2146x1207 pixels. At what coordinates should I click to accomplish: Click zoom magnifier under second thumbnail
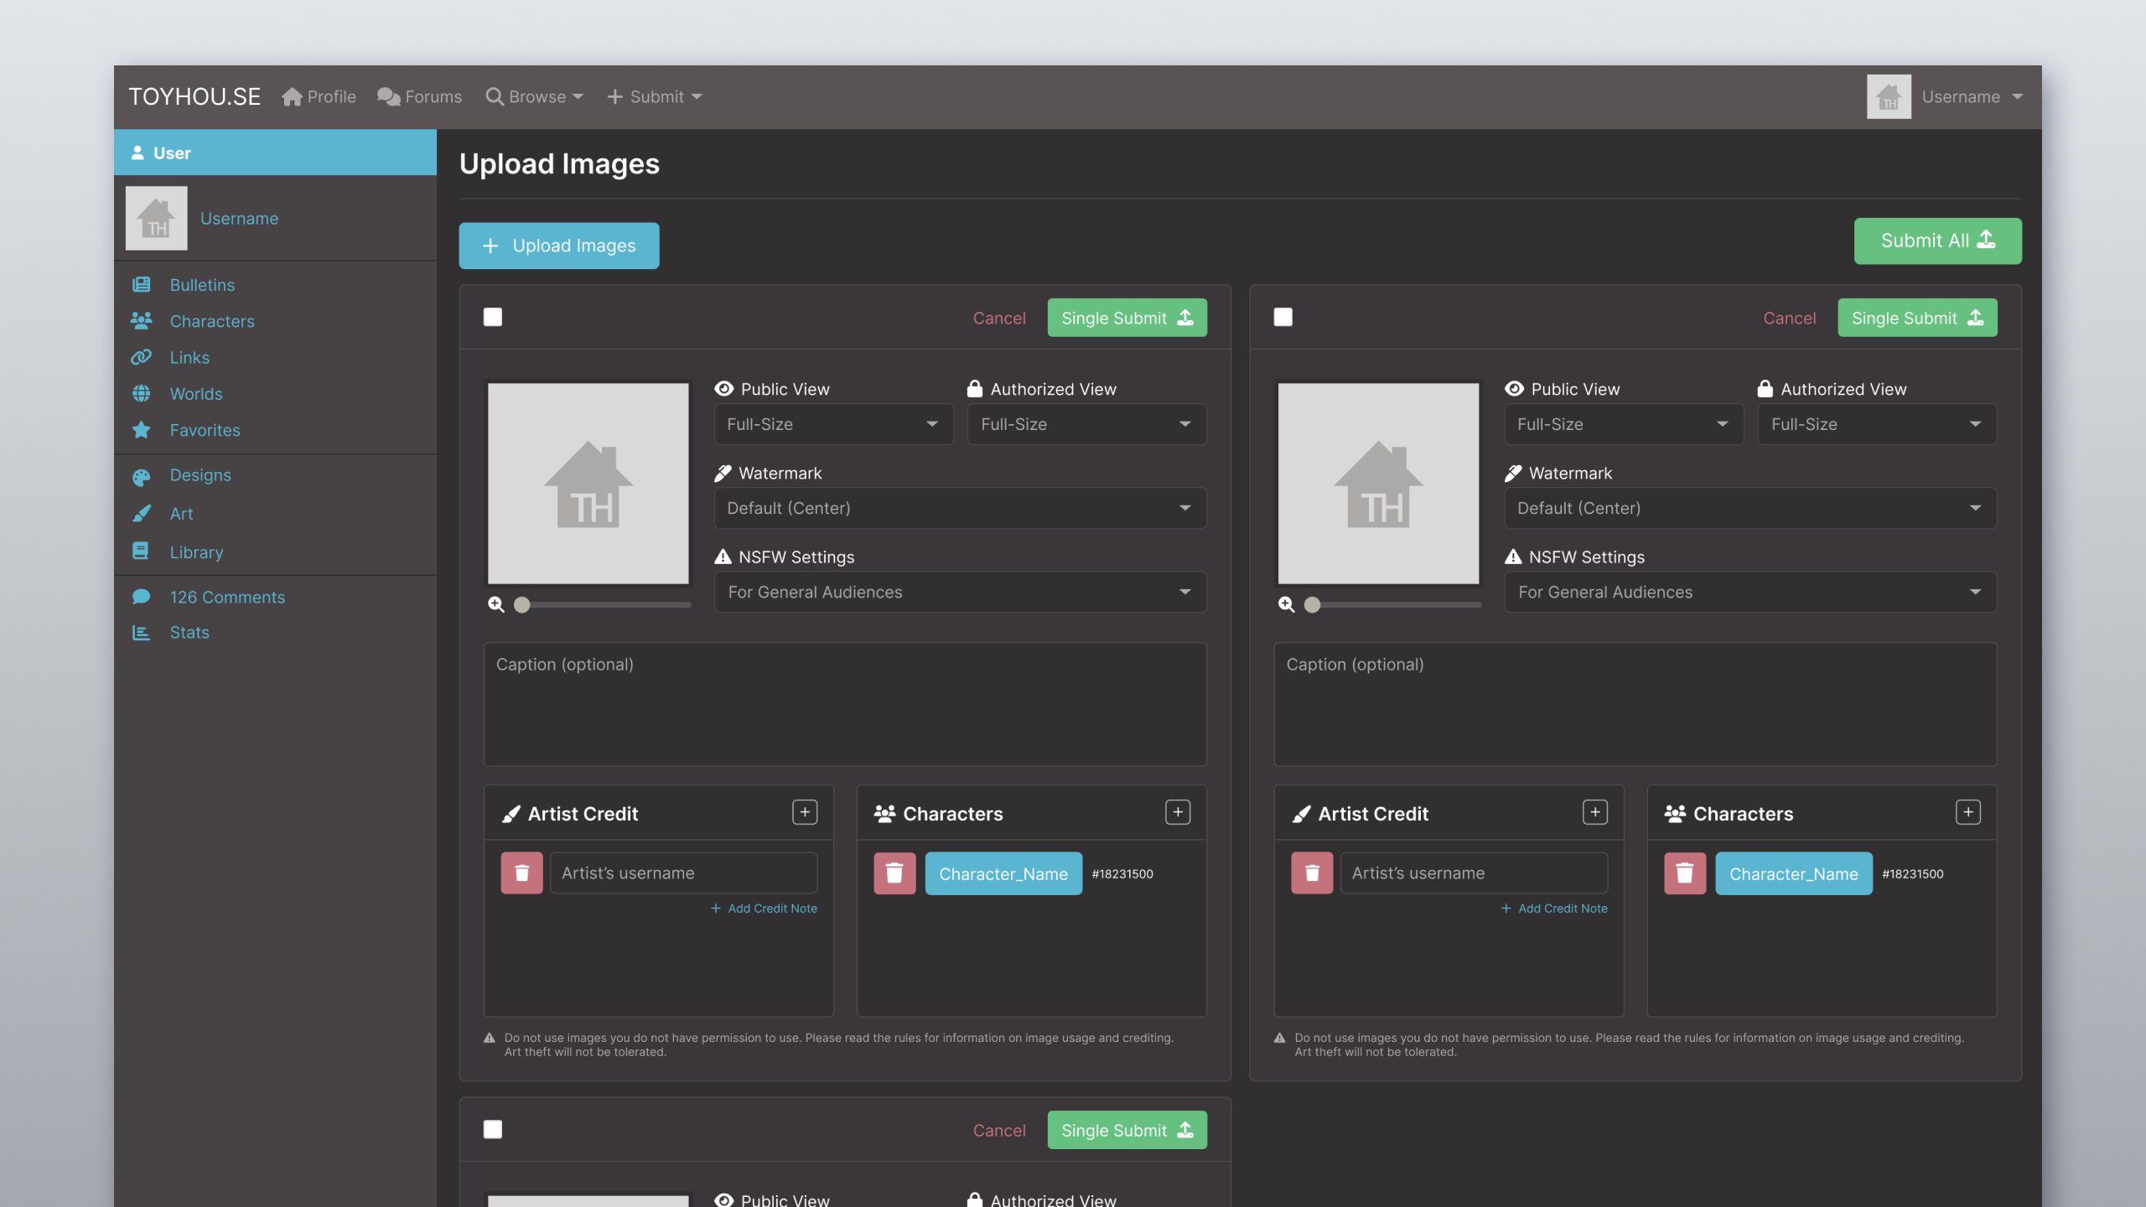click(x=1287, y=604)
